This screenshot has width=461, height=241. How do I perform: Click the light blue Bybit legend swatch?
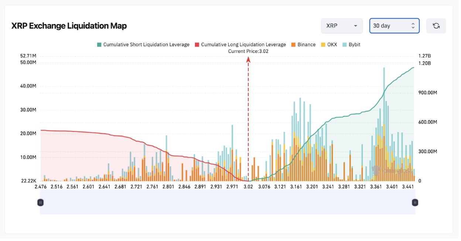345,45
